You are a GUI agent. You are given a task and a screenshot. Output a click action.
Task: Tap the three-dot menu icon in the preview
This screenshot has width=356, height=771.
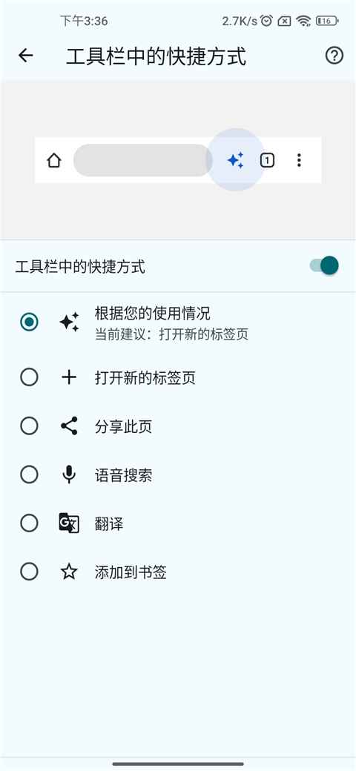pyautogui.click(x=299, y=160)
